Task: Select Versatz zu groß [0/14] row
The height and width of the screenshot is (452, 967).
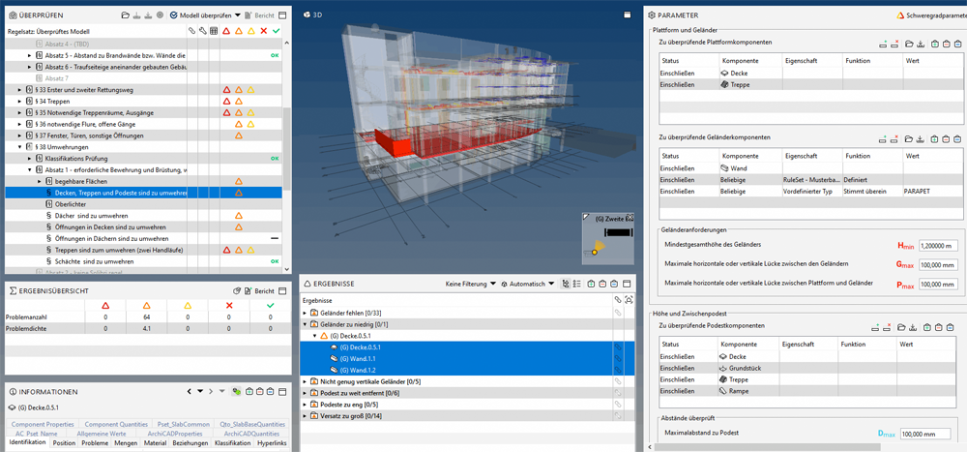Action: [466, 416]
